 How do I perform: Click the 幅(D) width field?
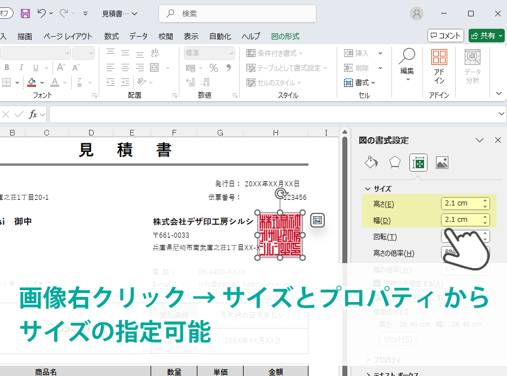(x=465, y=220)
